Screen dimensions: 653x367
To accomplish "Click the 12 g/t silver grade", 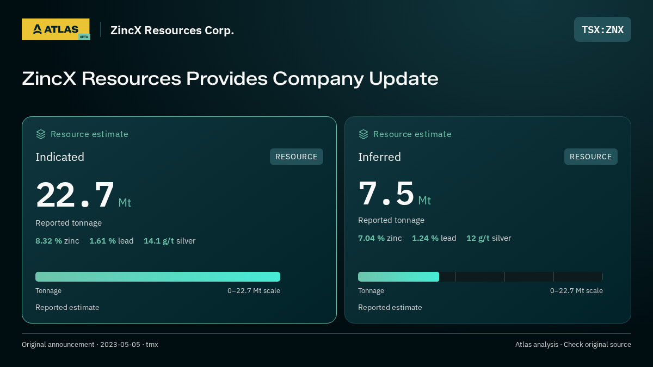I will 489,238.
